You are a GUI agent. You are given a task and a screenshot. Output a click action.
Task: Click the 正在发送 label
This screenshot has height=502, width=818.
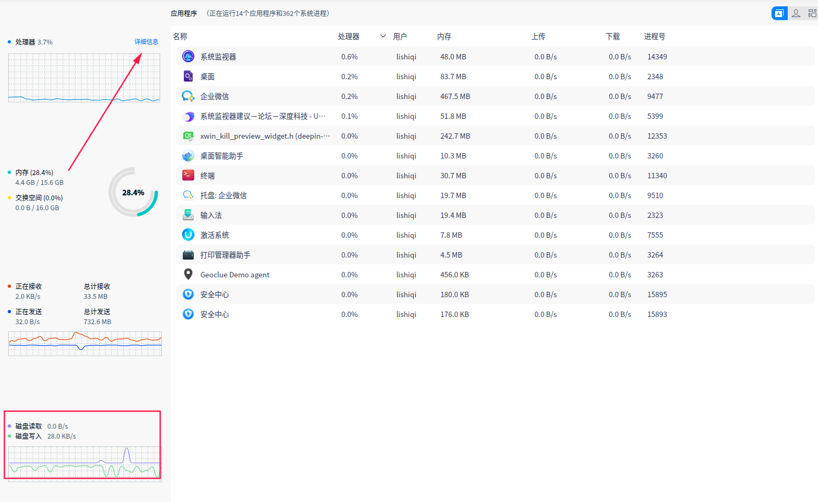[29, 312]
